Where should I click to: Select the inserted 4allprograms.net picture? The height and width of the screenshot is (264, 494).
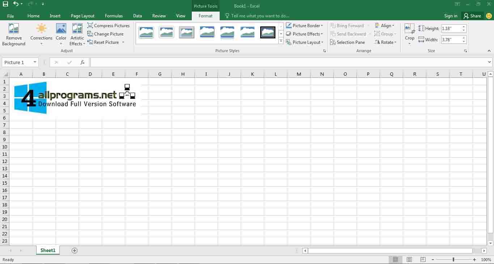75,98
